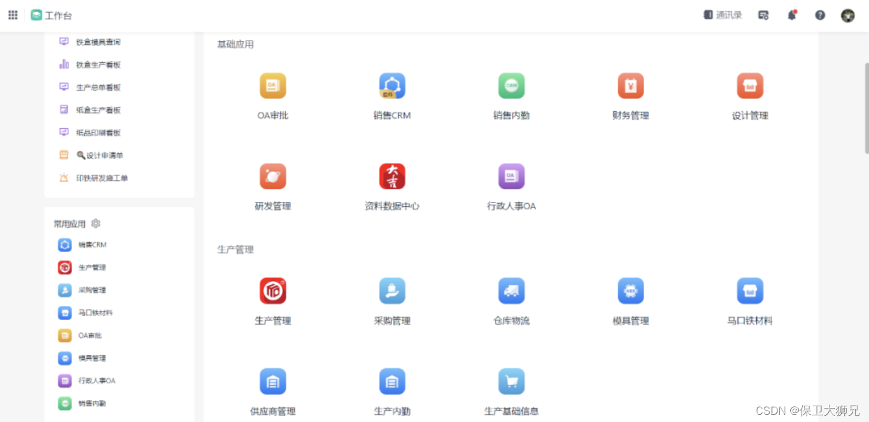The height and width of the screenshot is (422, 869).
Task: Click the 基础应用 section heading
Action: (235, 44)
